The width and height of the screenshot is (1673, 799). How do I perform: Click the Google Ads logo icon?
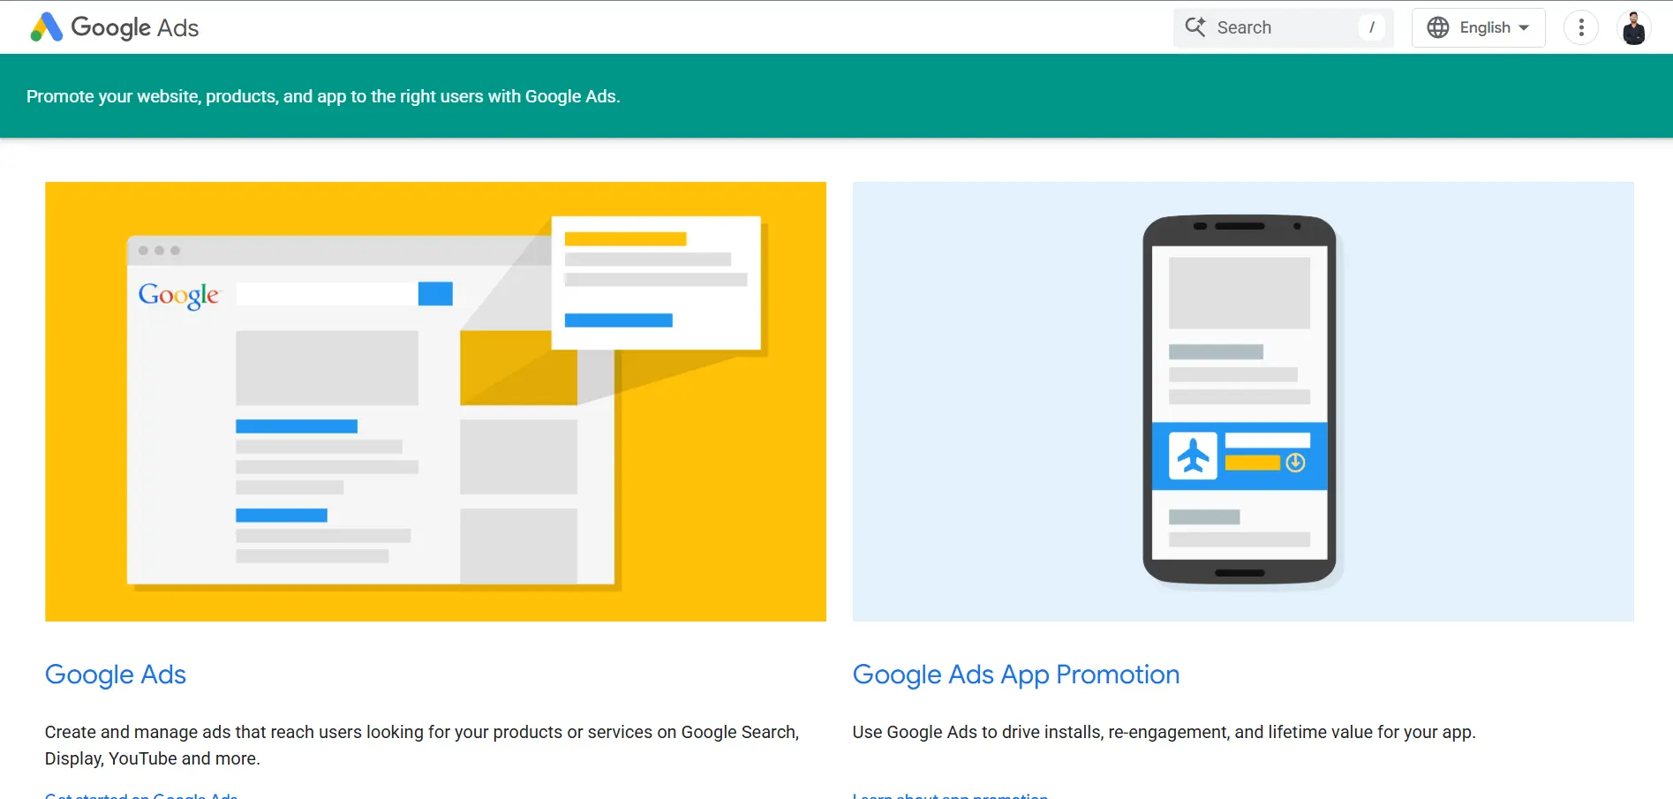click(x=46, y=27)
